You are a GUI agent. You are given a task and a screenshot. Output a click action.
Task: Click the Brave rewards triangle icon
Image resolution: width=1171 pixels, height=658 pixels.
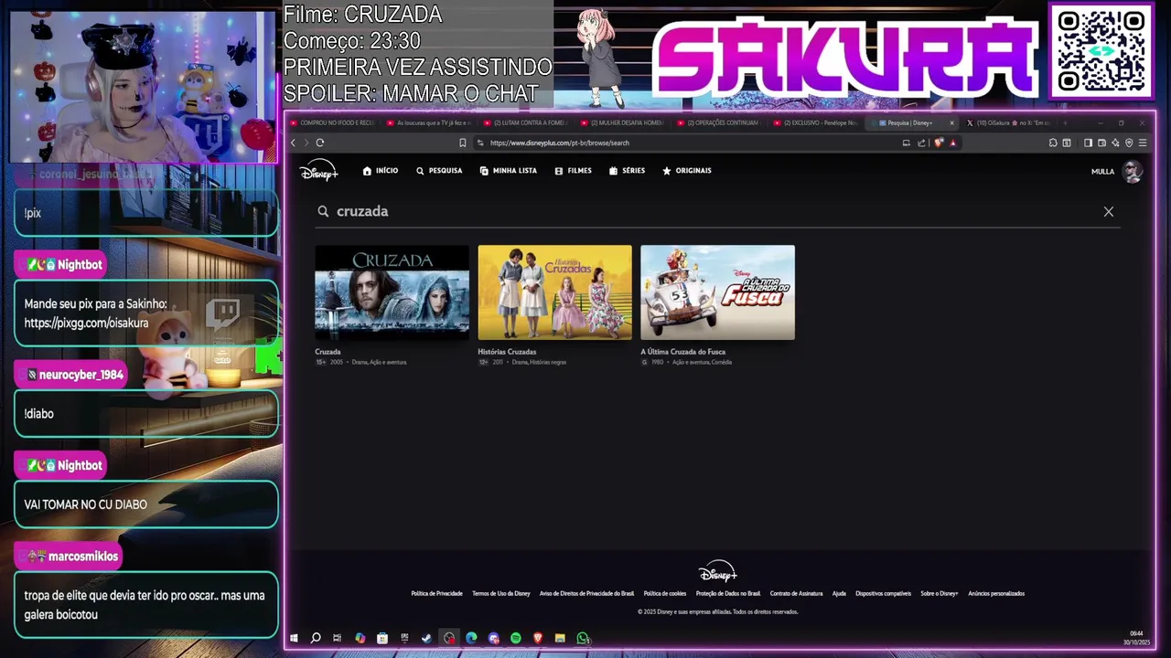pyautogui.click(x=952, y=143)
